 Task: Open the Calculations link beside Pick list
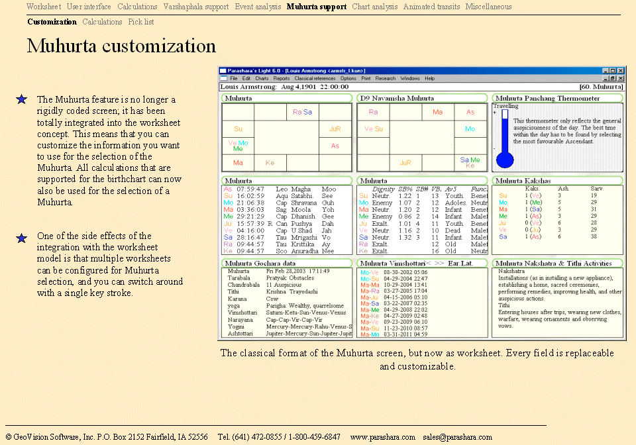pos(102,22)
